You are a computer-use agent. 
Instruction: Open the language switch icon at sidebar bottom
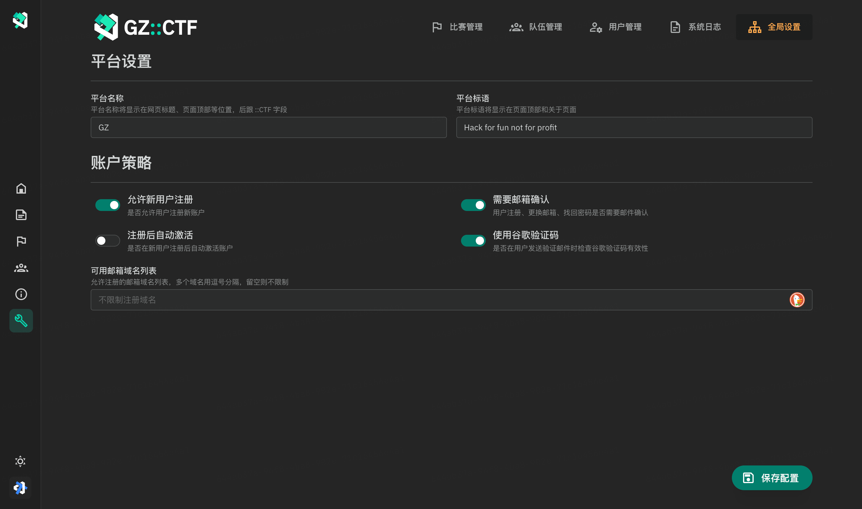click(20, 488)
